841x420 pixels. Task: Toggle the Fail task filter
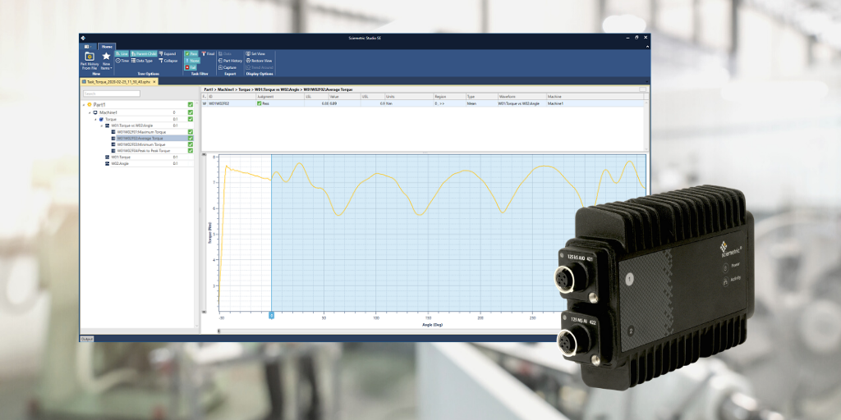tap(191, 67)
